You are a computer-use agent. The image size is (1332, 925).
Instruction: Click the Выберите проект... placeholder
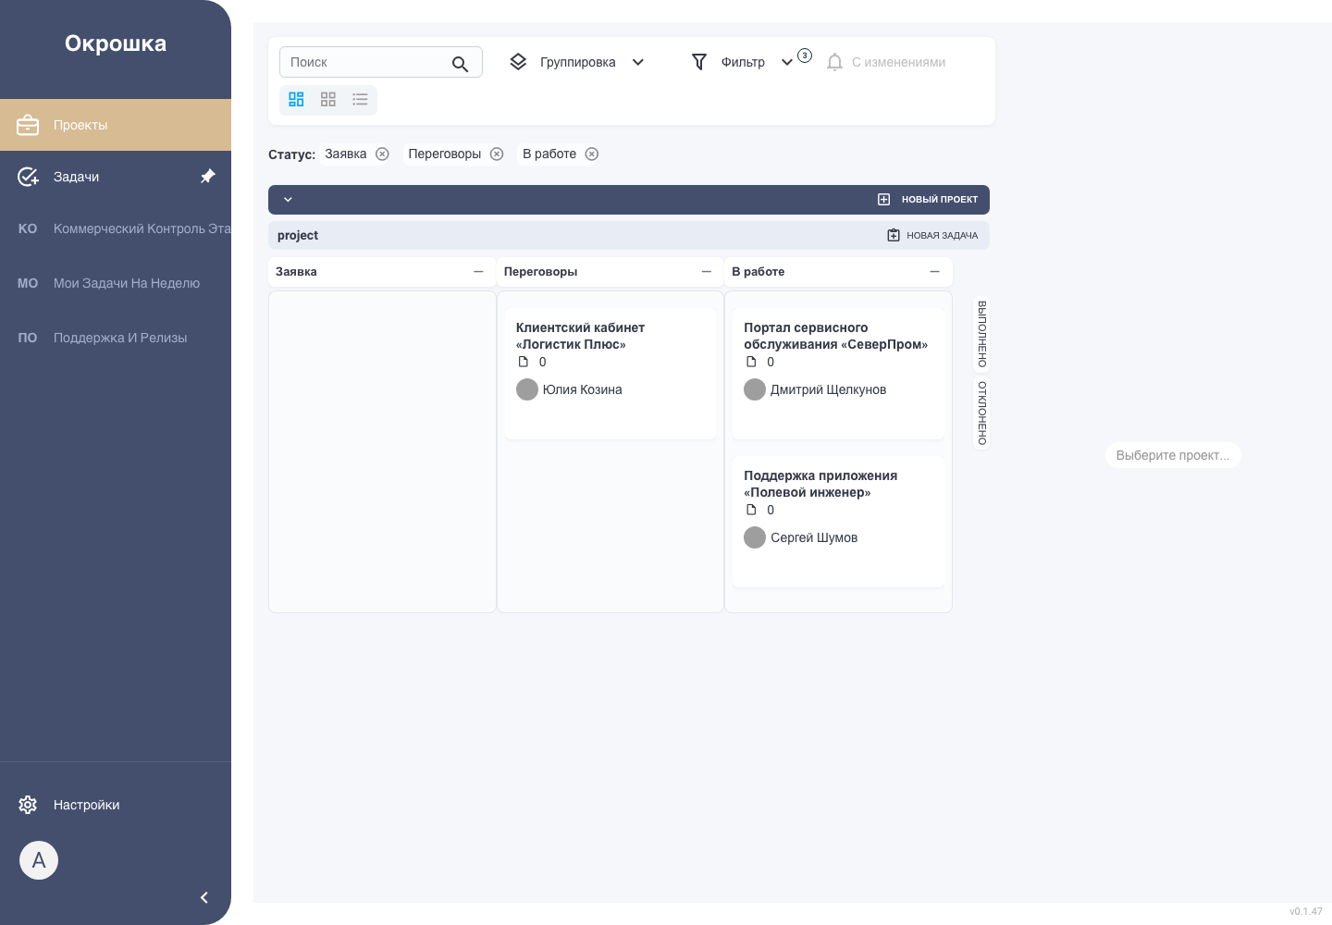pyautogui.click(x=1173, y=455)
